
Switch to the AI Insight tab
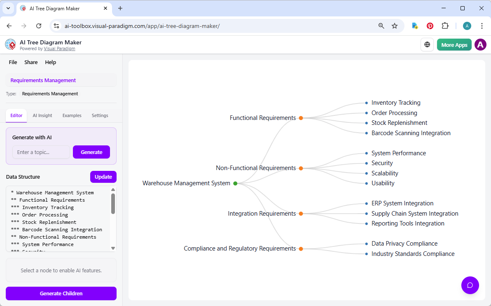tap(42, 115)
